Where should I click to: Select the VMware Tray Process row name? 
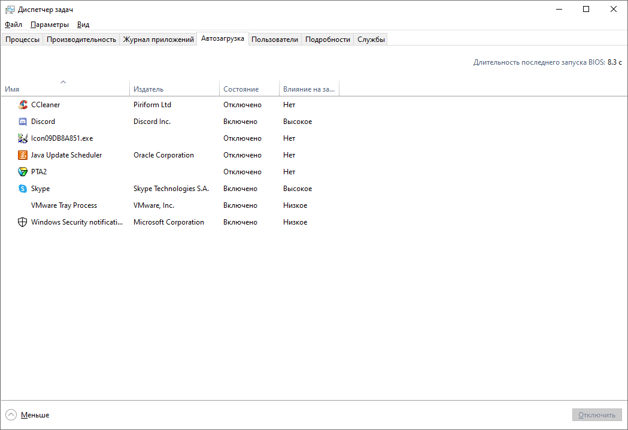64,205
